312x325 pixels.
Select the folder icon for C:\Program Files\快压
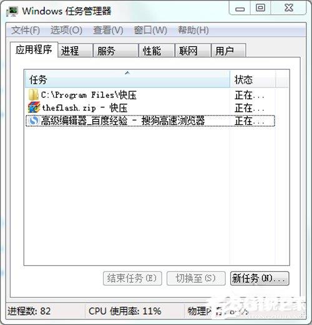pyautogui.click(x=33, y=95)
